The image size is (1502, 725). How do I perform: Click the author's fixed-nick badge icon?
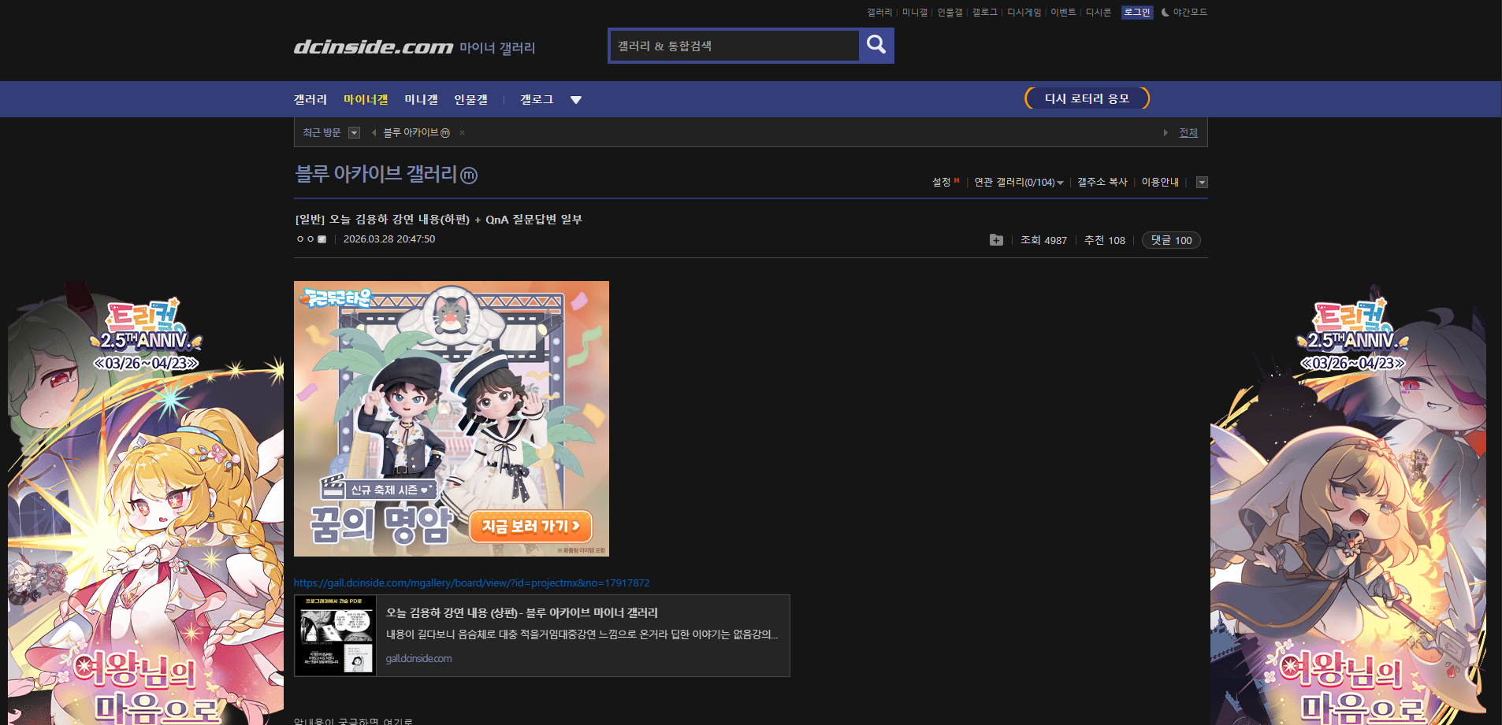pos(322,239)
